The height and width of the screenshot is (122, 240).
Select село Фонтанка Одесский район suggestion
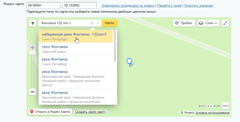[76, 49]
